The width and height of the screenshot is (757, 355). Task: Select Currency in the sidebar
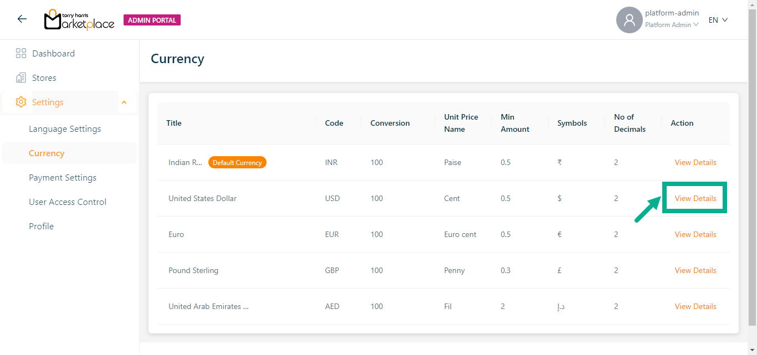(47, 153)
